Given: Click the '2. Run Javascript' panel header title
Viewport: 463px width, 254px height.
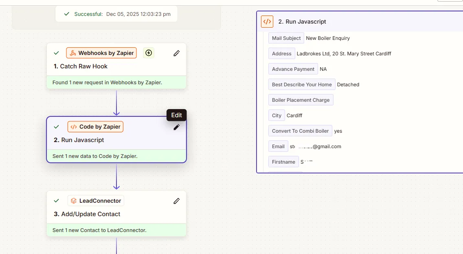Looking at the screenshot, I should 302,22.
